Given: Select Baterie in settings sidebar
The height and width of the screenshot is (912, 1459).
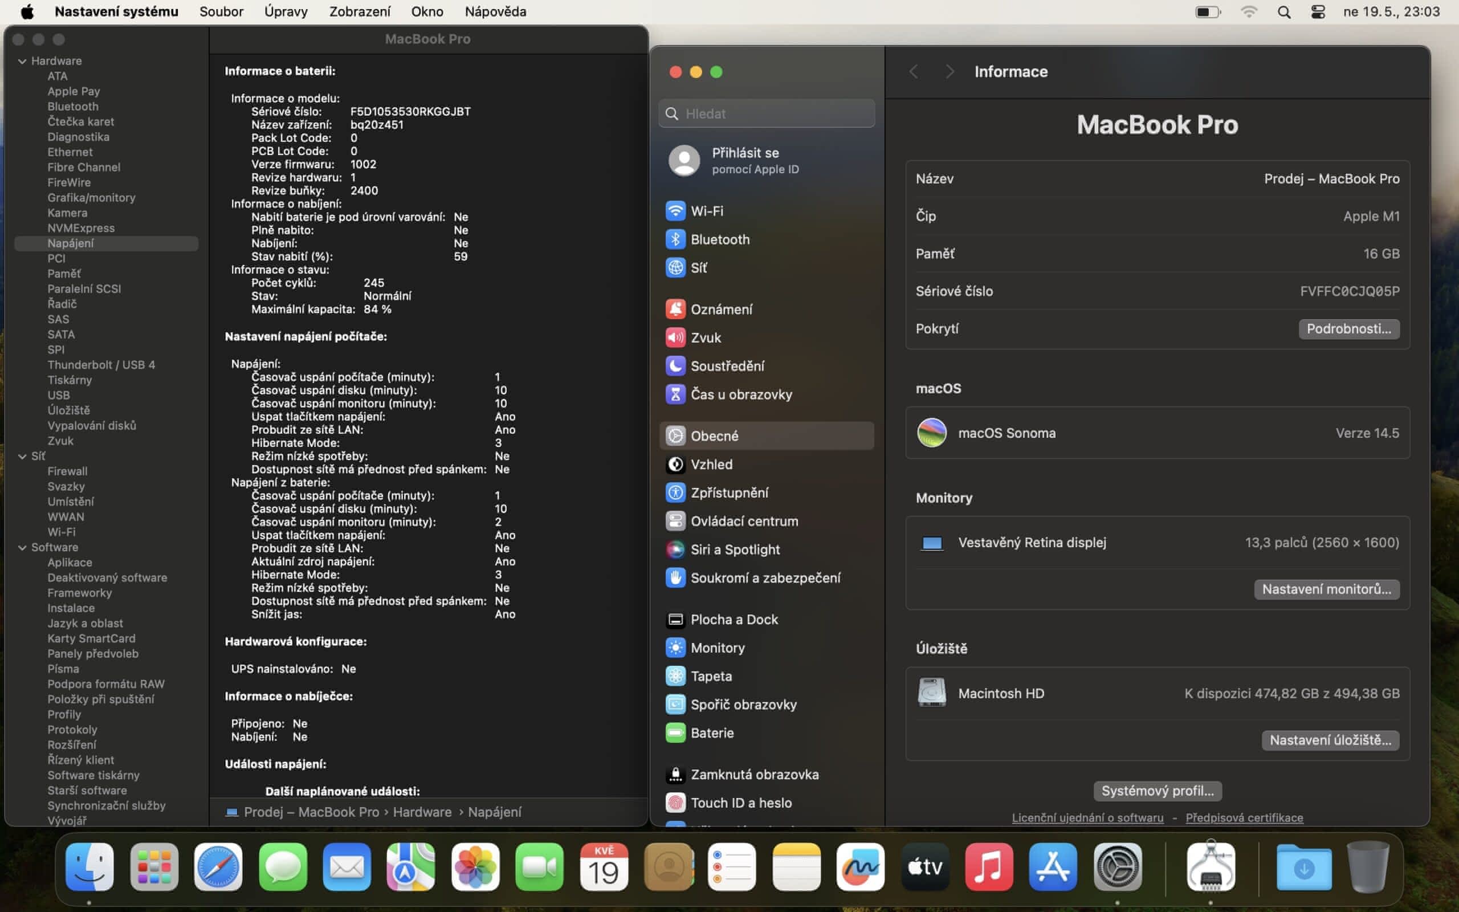Looking at the screenshot, I should tap(711, 733).
